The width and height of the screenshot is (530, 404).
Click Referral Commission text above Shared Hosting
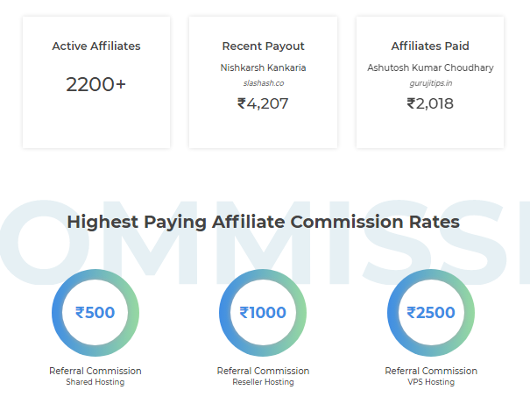95,371
